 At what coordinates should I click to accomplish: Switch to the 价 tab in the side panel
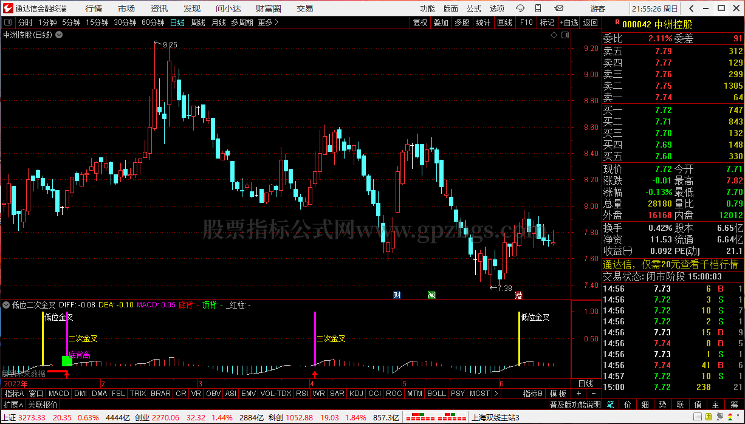628,405
